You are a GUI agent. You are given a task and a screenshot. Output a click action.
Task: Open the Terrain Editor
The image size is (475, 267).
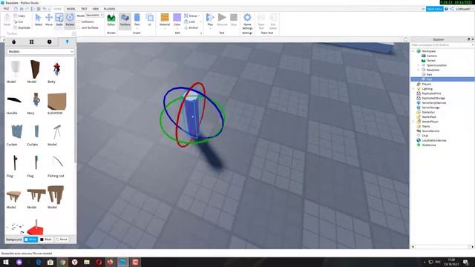pos(111,20)
